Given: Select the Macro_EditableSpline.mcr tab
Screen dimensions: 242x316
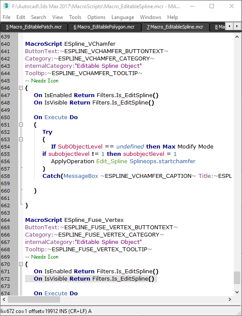Looking at the screenshot, I should 175,27.
